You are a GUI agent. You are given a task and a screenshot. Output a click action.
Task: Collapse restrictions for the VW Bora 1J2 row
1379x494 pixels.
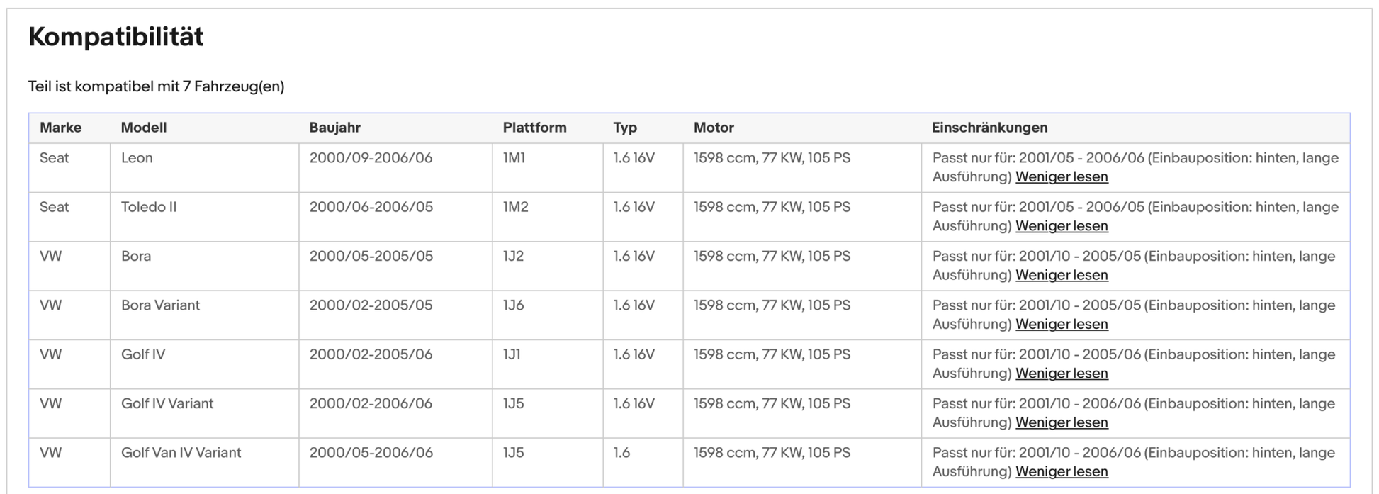click(x=1061, y=275)
